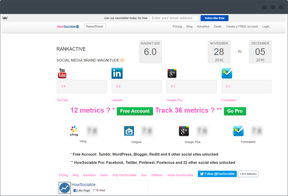Open the Affiliates footer link

click(157, 175)
